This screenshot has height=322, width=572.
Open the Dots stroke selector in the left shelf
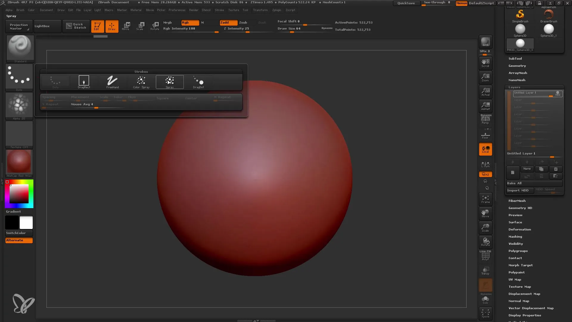(19, 78)
